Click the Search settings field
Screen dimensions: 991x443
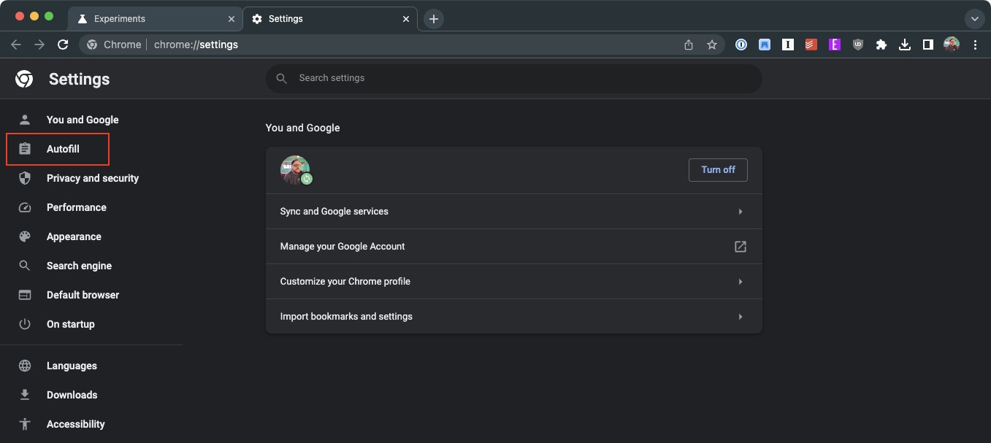[x=514, y=78]
